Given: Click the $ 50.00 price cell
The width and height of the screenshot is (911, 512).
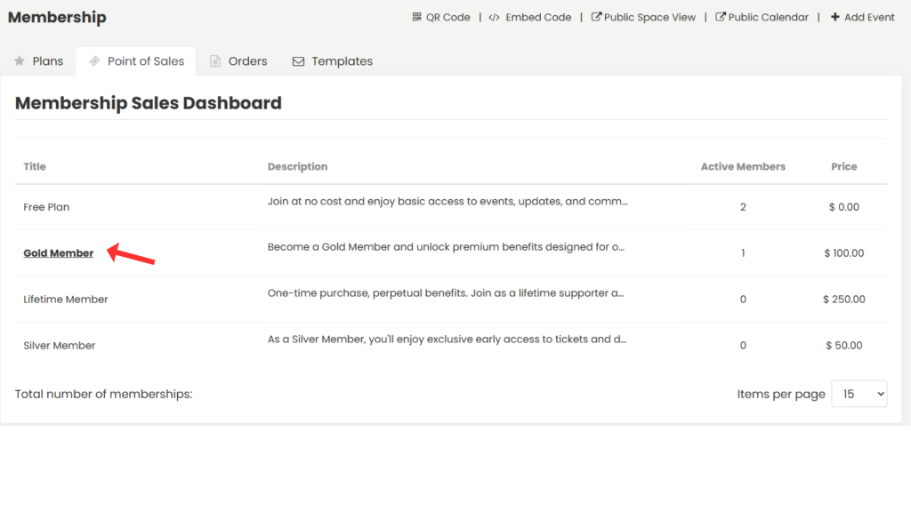Looking at the screenshot, I should 844,346.
